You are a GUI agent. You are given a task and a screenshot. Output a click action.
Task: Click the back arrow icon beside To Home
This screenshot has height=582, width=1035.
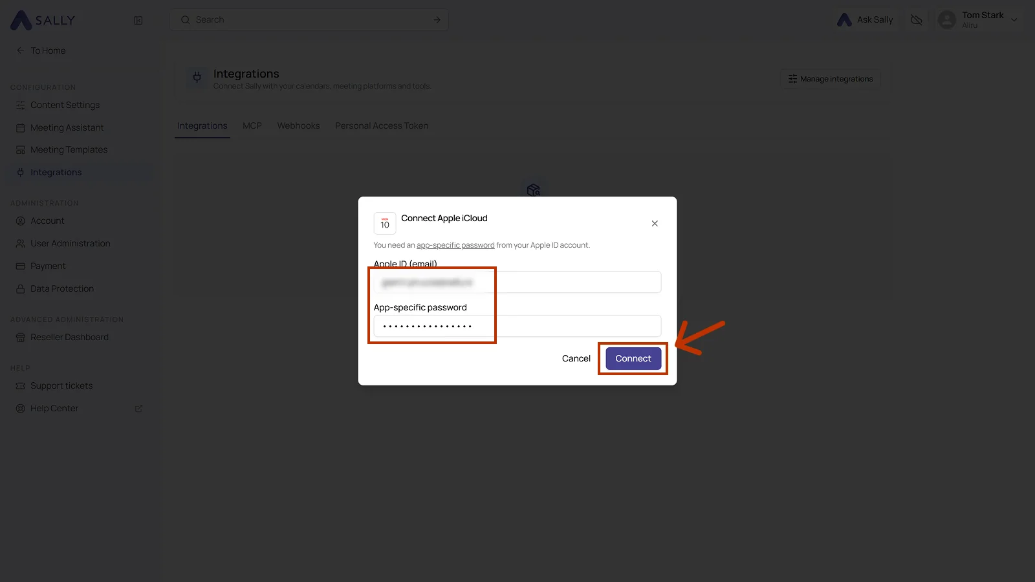(x=20, y=50)
